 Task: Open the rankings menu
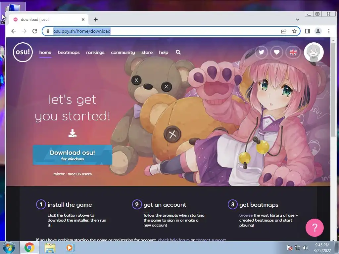[x=95, y=52]
